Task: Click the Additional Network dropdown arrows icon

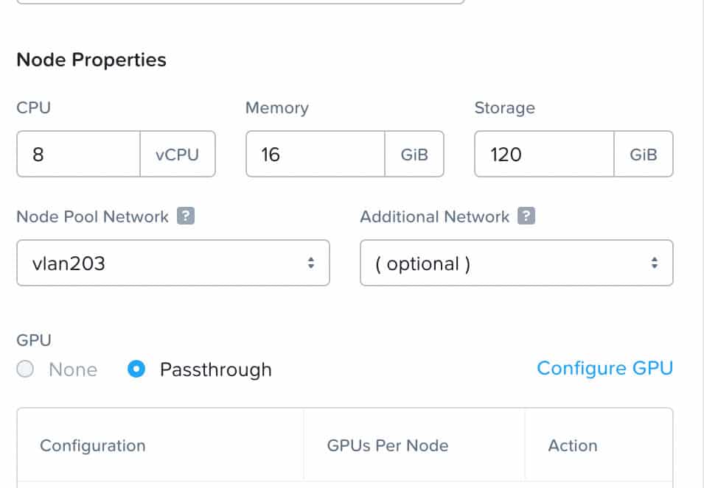Action: tap(655, 263)
